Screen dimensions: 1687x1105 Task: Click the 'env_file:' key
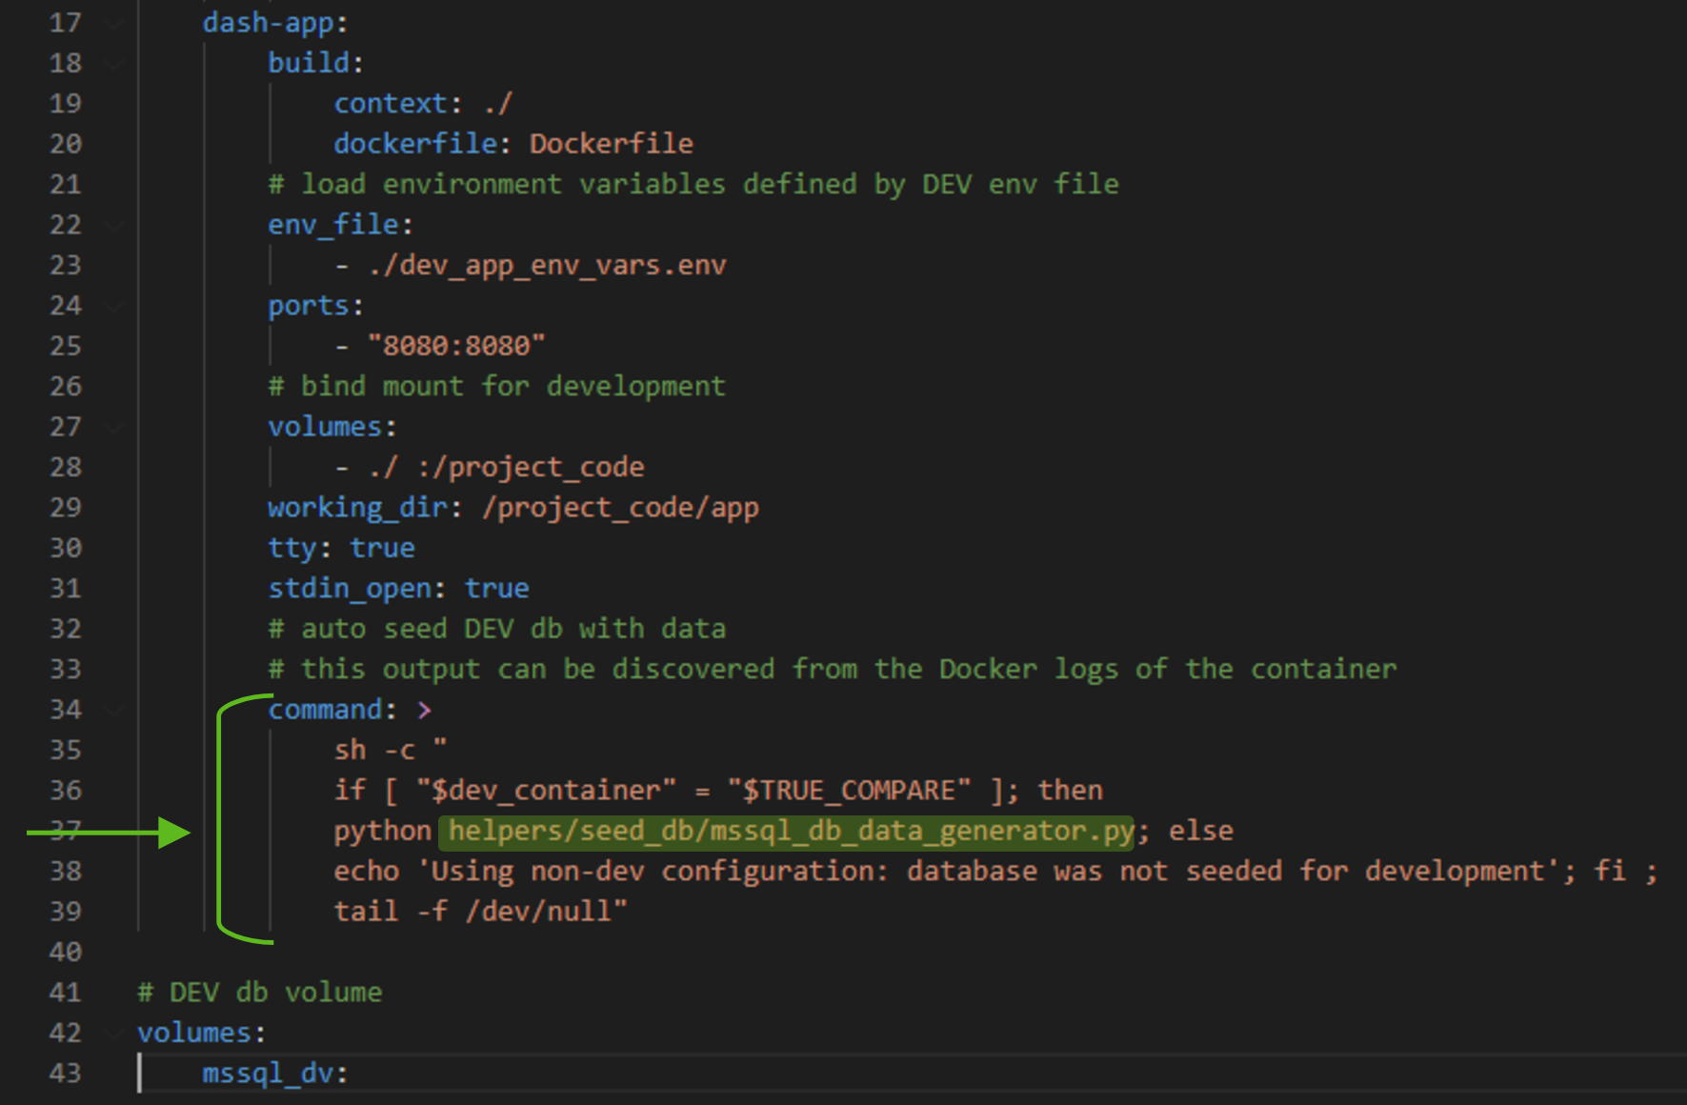340,225
